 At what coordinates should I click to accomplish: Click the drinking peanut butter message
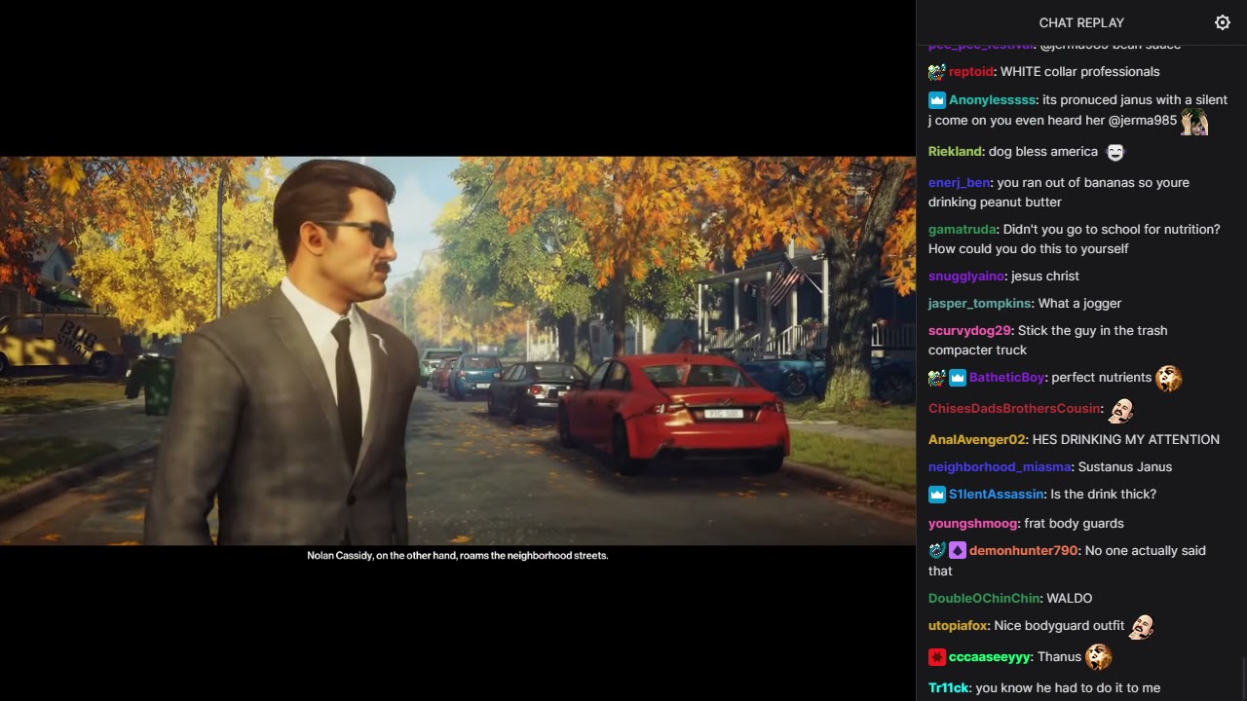point(1059,193)
